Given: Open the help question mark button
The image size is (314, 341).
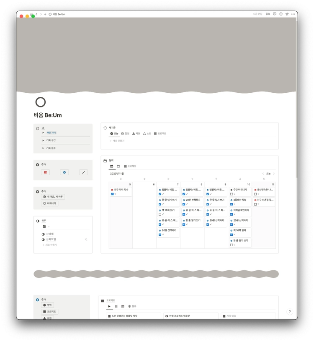Looking at the screenshot, I should click(290, 312).
